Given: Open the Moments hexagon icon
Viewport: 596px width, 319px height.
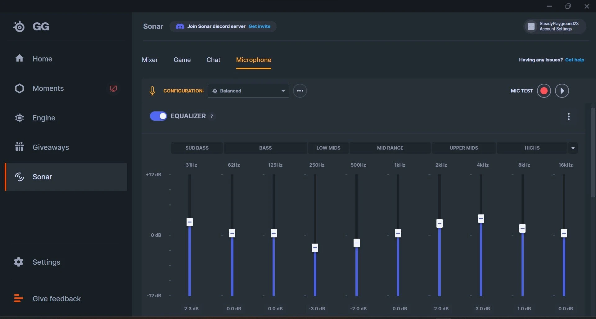Looking at the screenshot, I should click(x=19, y=88).
